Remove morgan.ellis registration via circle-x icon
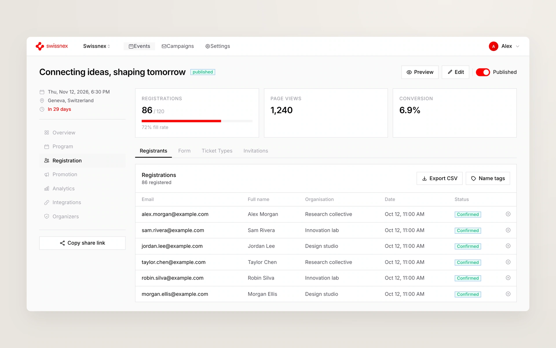This screenshot has width=556, height=348. click(508, 294)
